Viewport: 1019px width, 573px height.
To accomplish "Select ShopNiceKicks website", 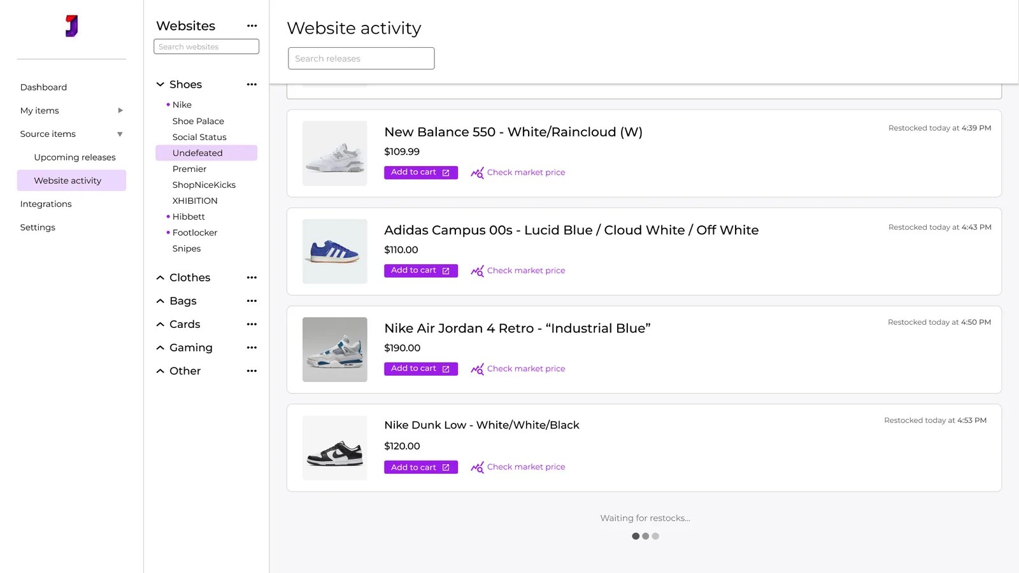I will click(x=204, y=185).
